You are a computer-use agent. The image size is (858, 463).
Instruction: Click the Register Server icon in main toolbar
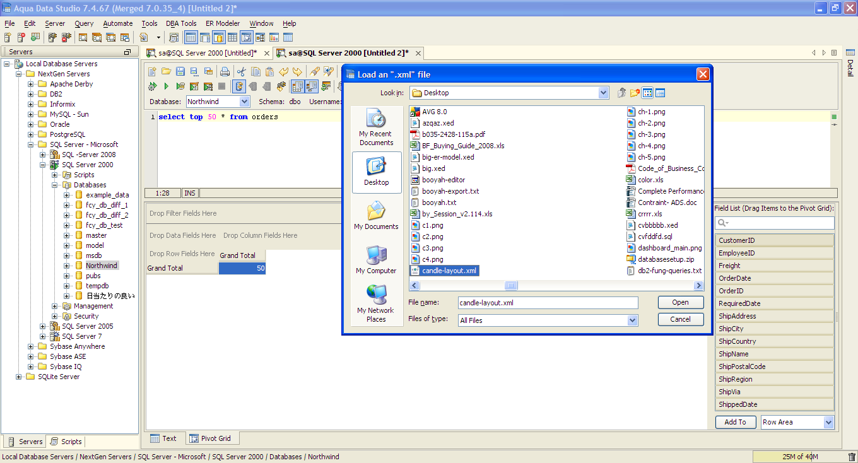tap(8, 37)
